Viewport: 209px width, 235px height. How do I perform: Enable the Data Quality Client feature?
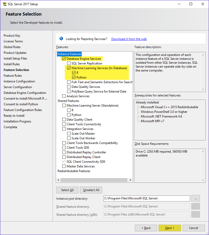[64, 119]
